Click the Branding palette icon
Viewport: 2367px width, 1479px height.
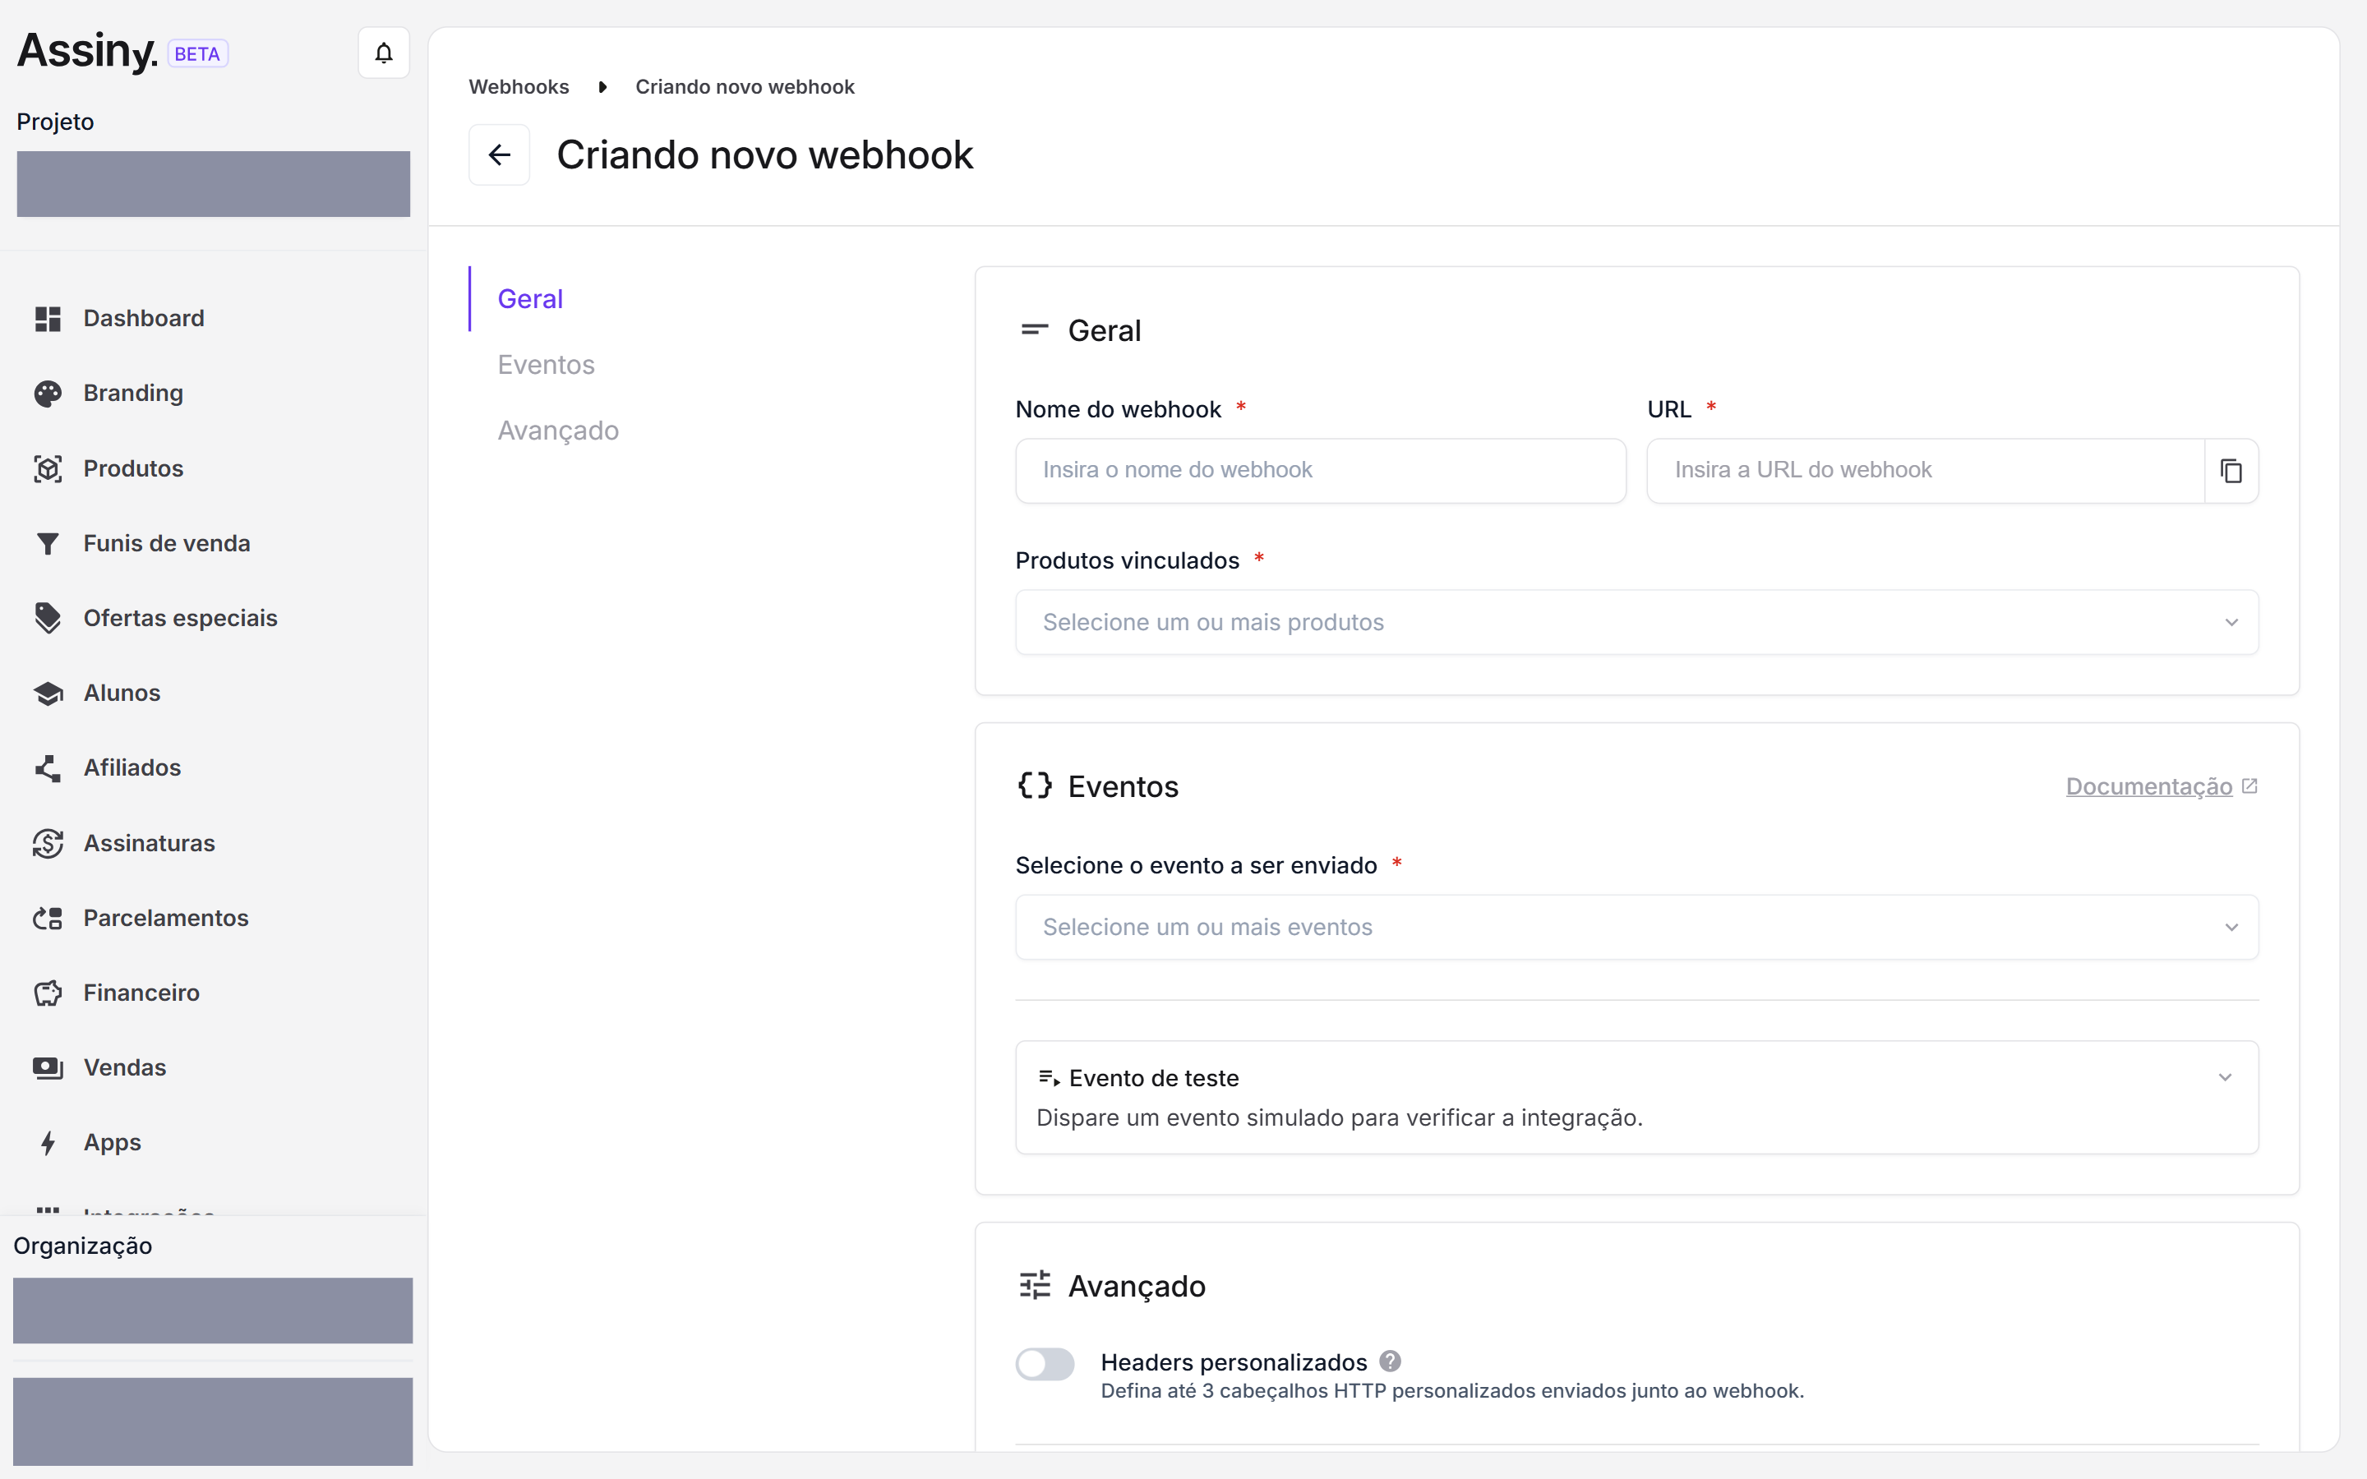[x=48, y=394]
